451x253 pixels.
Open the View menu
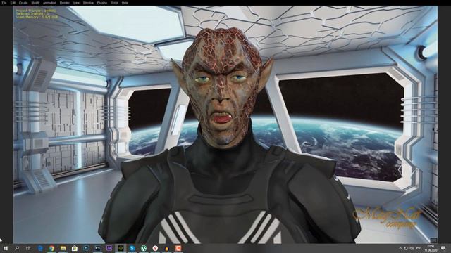click(76, 3)
